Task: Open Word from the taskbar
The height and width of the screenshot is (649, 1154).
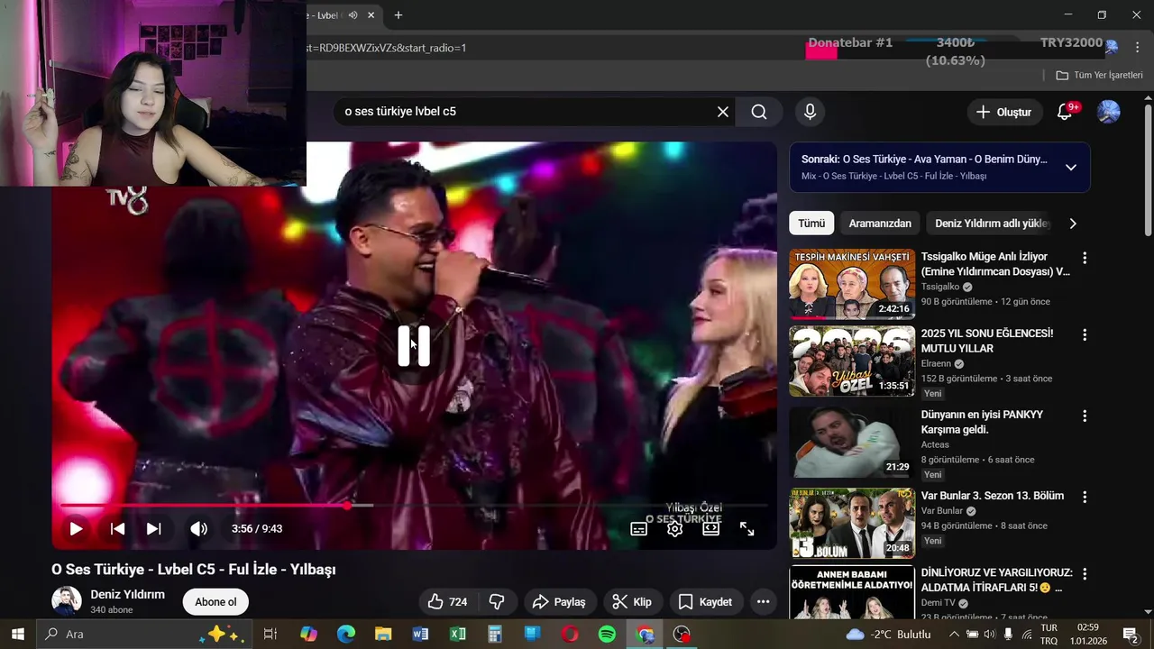Action: 420,634
